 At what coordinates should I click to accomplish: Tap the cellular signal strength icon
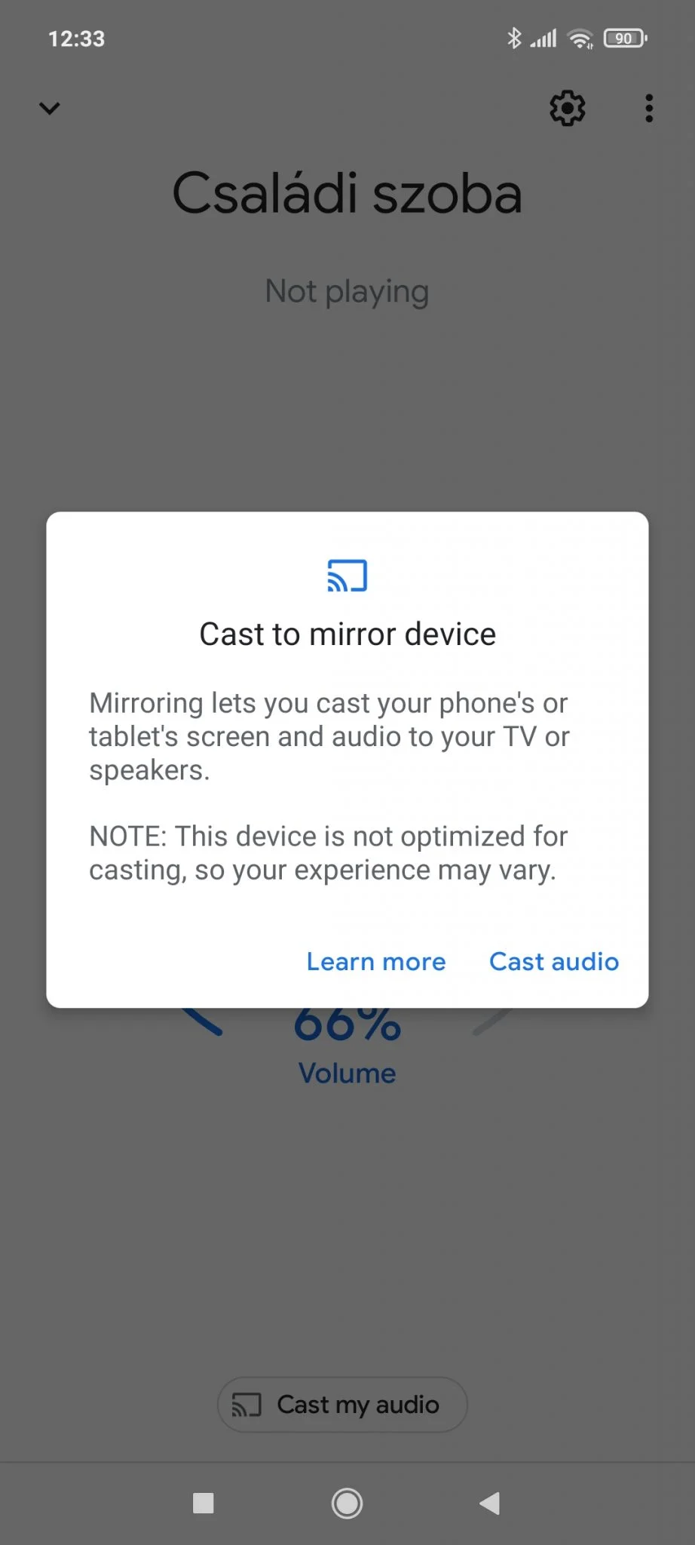point(543,38)
